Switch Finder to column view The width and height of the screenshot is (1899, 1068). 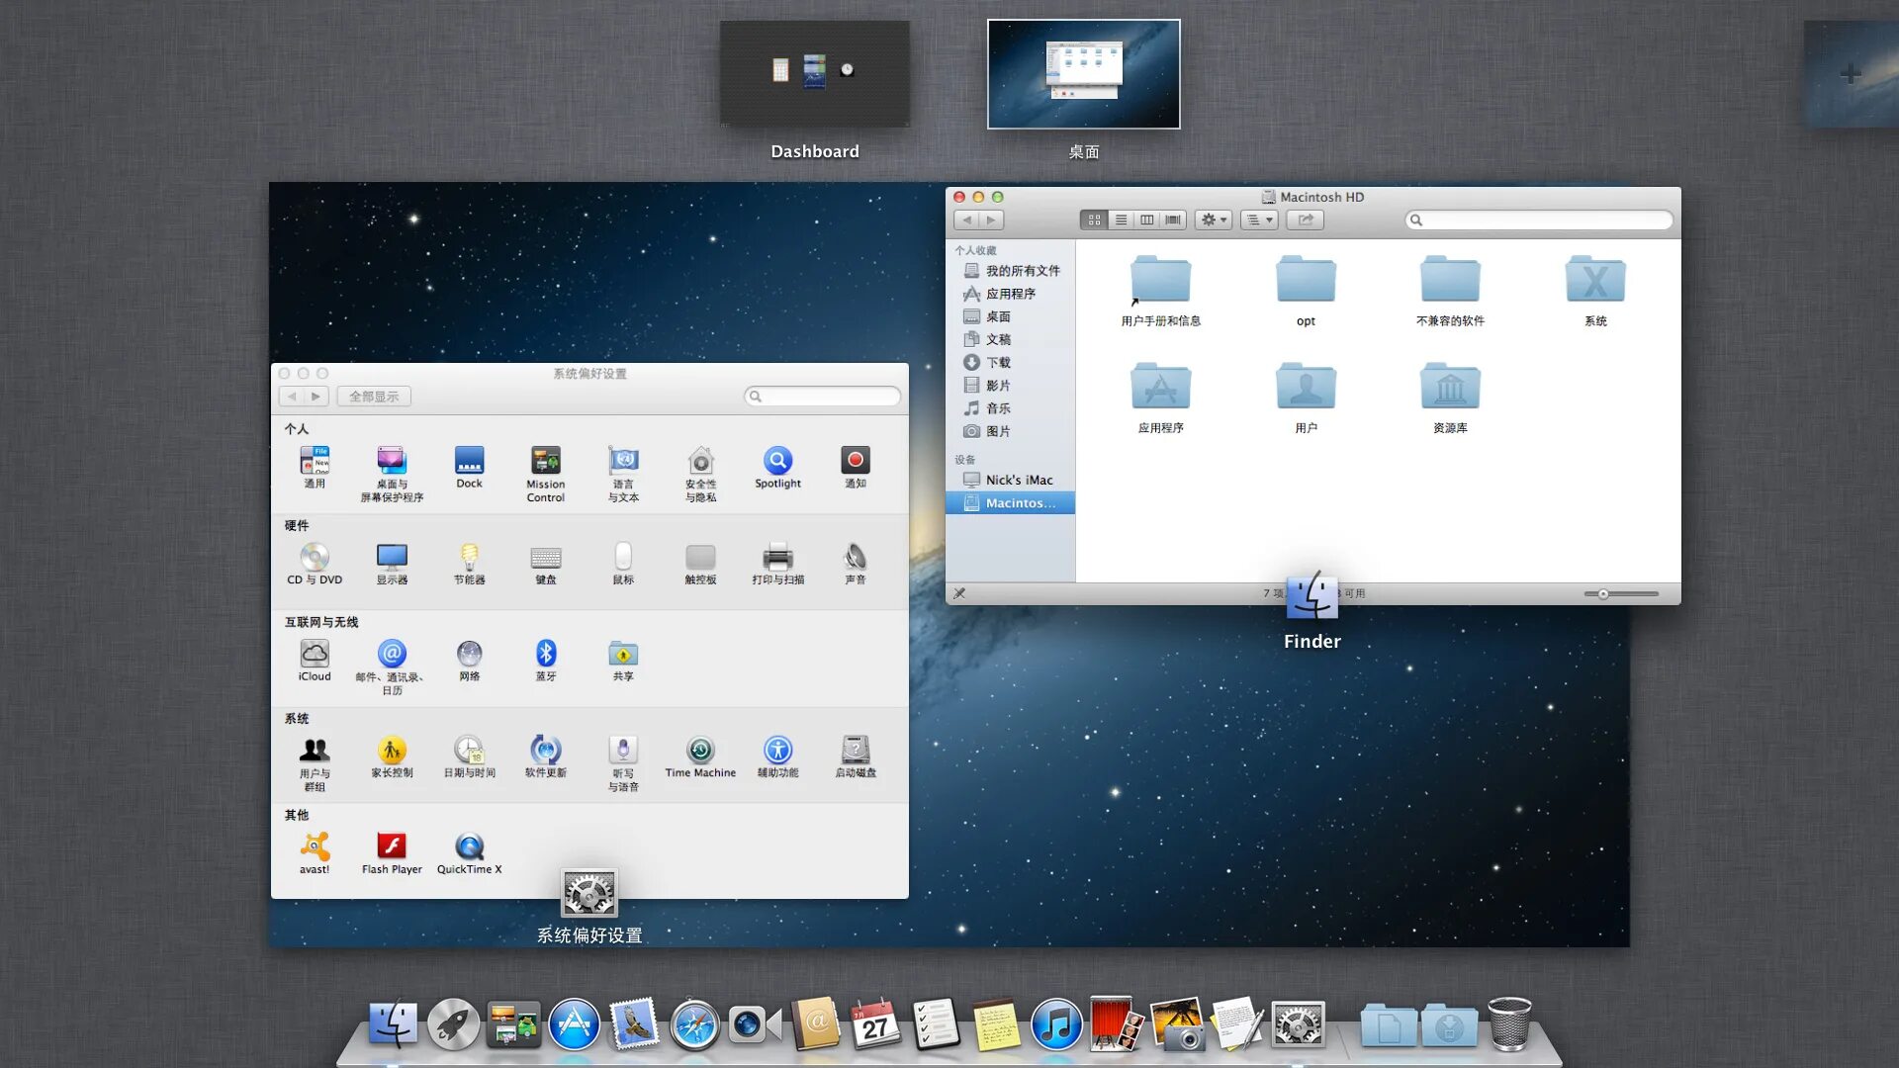click(1146, 221)
